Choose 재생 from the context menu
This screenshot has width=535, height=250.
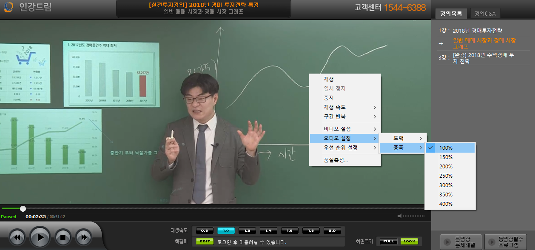[x=345, y=79]
